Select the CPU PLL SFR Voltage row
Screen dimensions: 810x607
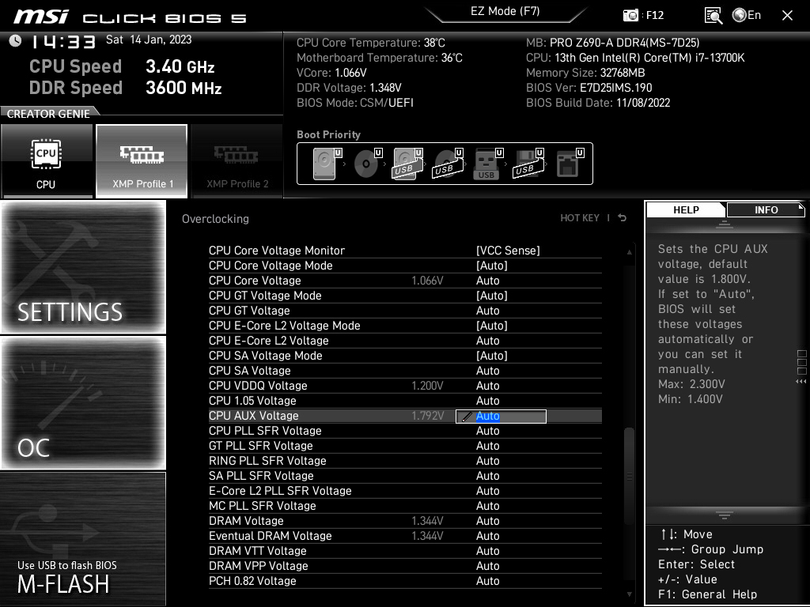click(x=405, y=431)
